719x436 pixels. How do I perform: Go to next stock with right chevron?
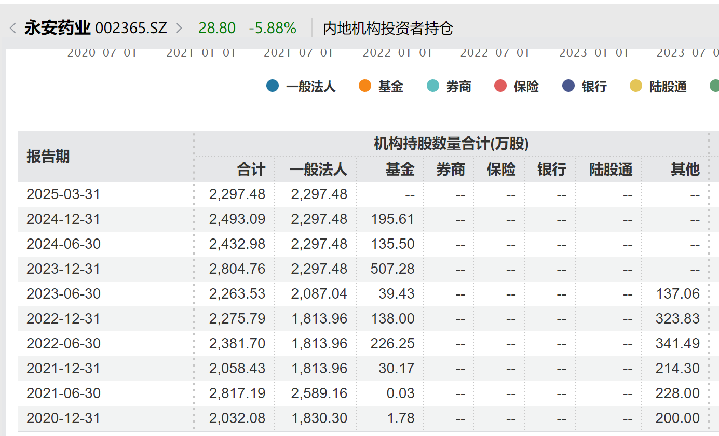click(179, 28)
